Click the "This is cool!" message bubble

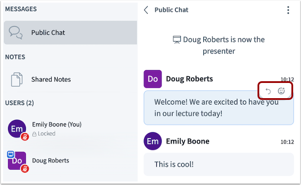(x=219, y=164)
